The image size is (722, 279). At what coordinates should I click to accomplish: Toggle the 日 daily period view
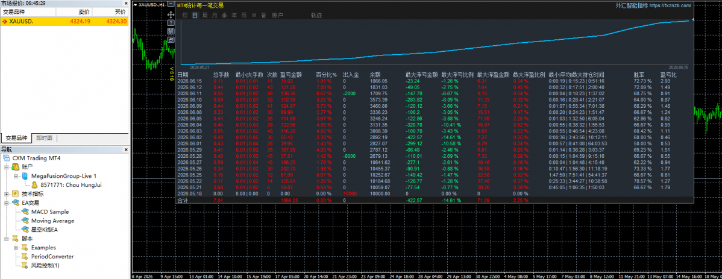point(195,15)
